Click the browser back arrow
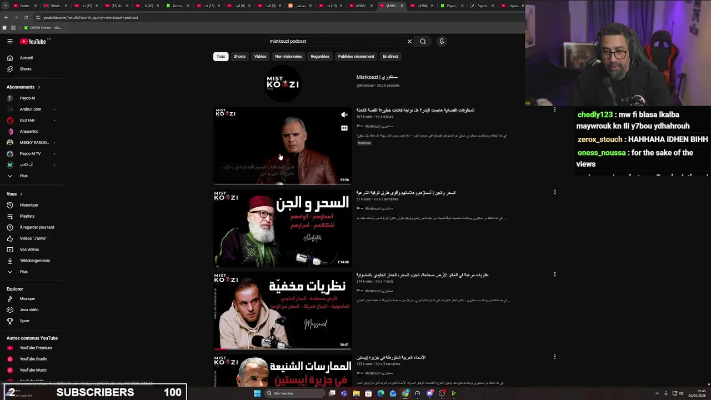Viewport: 711px width, 400px height. point(6,17)
